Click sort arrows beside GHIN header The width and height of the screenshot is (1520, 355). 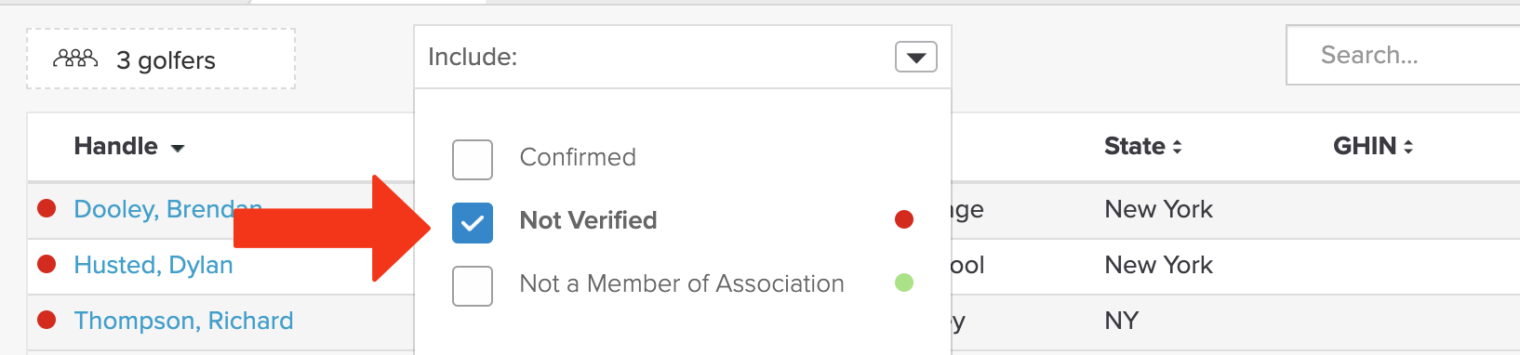click(1408, 147)
